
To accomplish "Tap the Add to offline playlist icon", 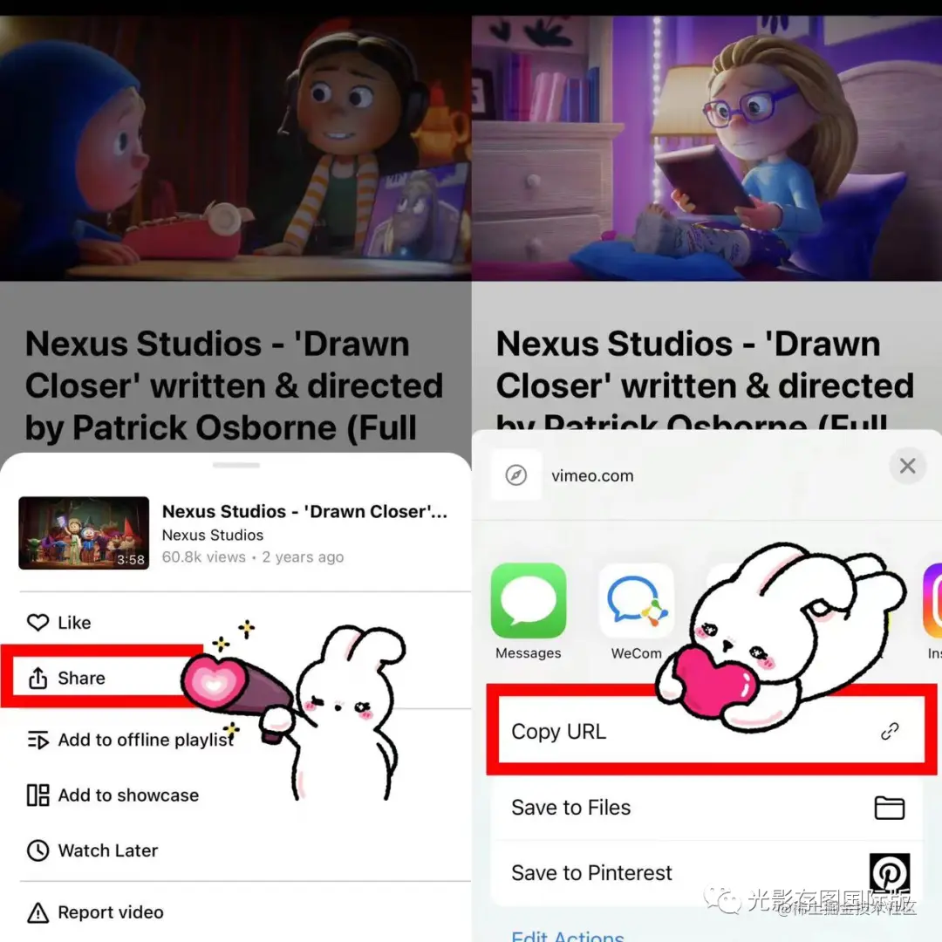I will pyautogui.click(x=38, y=740).
